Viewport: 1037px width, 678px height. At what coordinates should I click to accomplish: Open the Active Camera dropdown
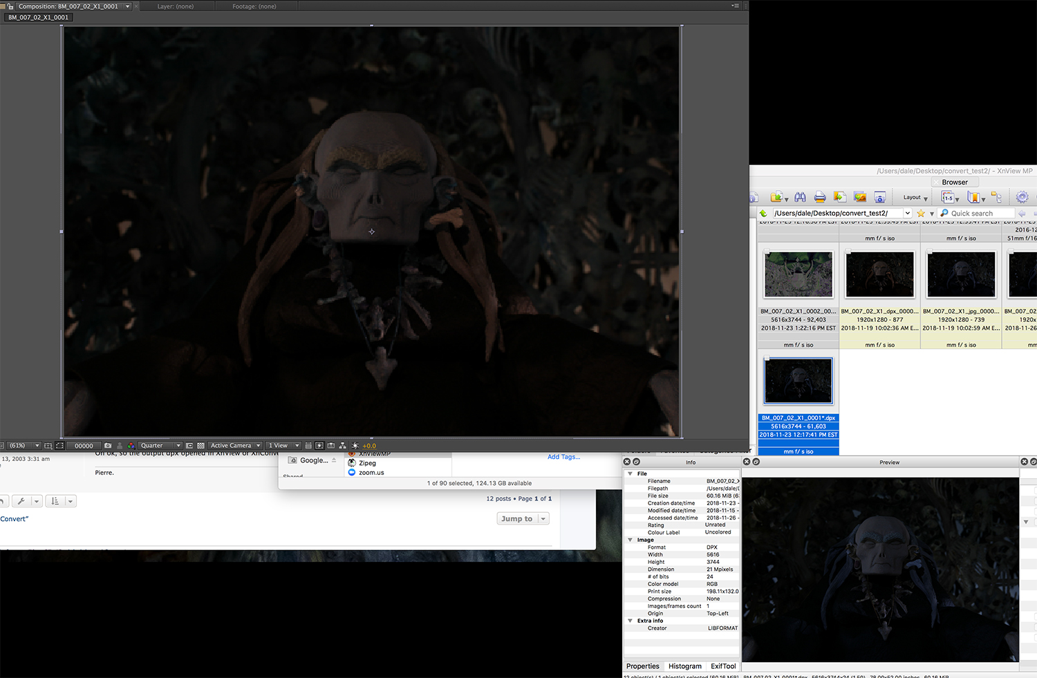[x=235, y=446]
